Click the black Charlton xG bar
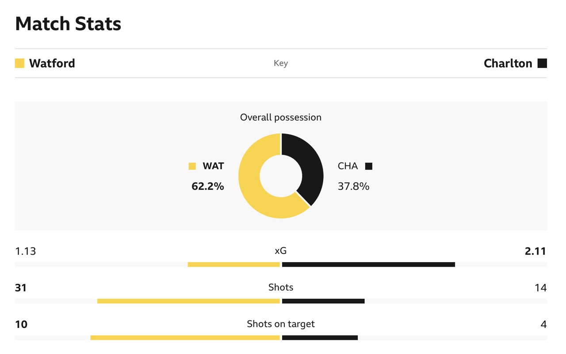The image size is (566, 354). [x=368, y=264]
